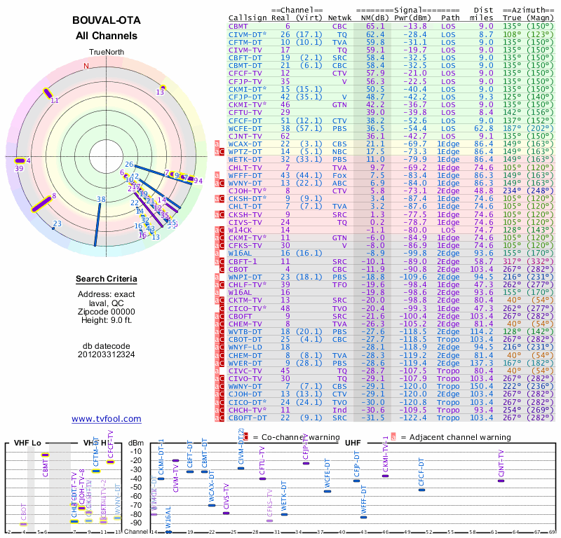Open the www.tvfool.com link
561x538 pixels.
tap(107, 419)
